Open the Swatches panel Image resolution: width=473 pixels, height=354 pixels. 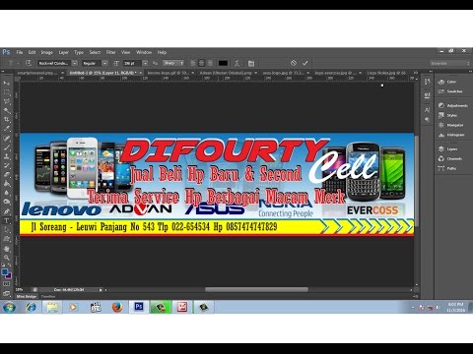(x=451, y=91)
